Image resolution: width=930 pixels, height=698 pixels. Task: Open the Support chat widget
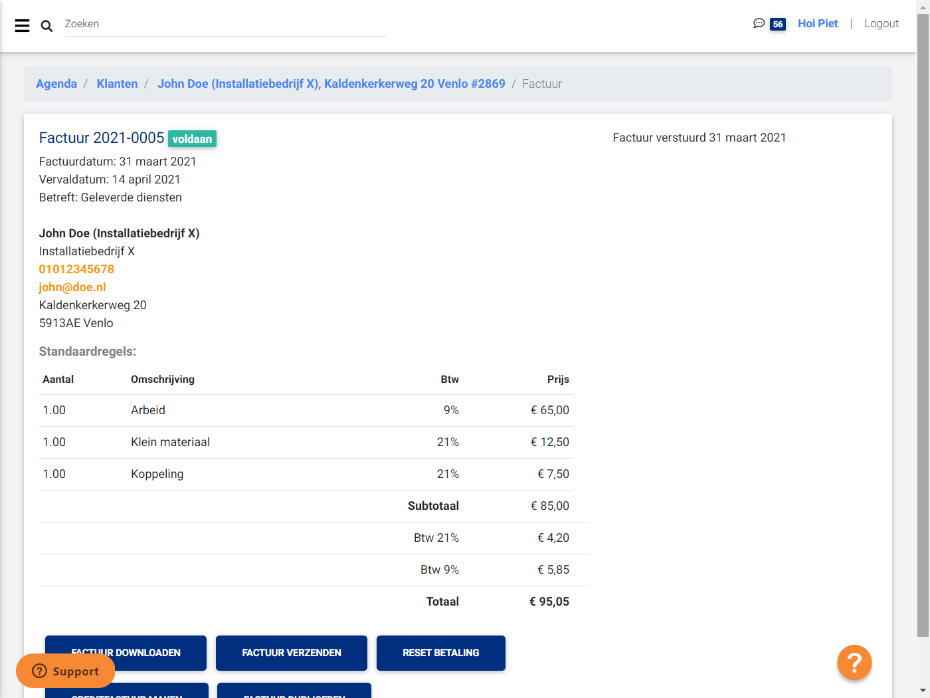coord(65,671)
